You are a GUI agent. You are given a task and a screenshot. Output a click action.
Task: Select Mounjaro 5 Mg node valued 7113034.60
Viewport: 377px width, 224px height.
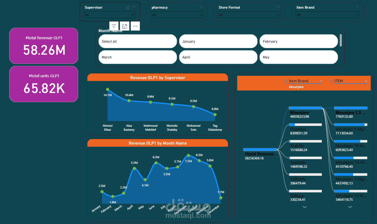351,129
